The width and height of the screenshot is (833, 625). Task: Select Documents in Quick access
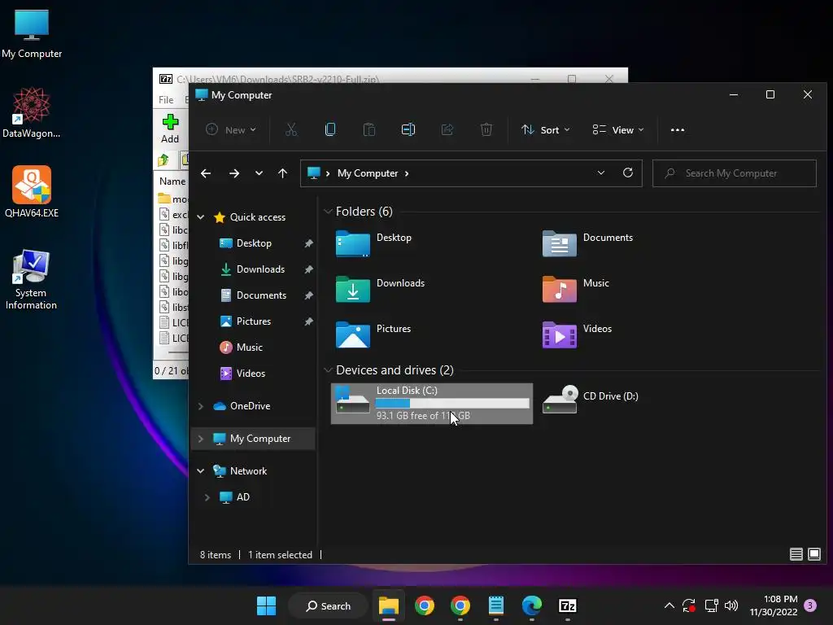point(261,295)
